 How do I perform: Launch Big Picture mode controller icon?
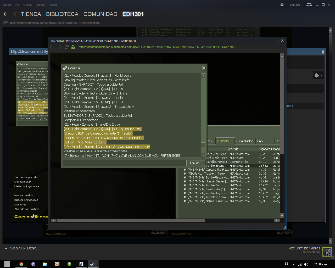tap(309, 4)
